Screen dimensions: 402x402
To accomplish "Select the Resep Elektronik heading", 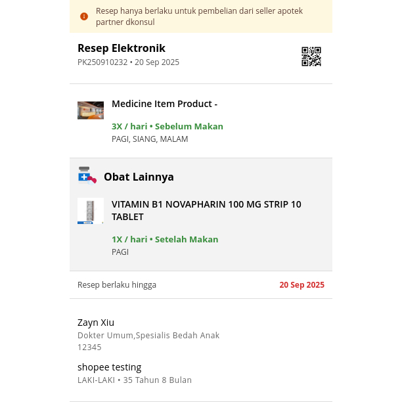I will (122, 48).
